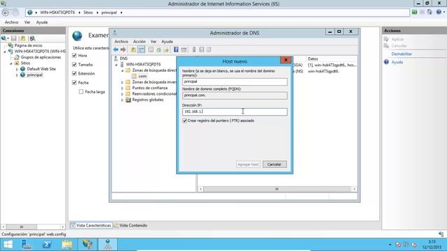Switch to IIS Manager taskbar icon
Screen dimensions: 447x251
click(87, 245)
